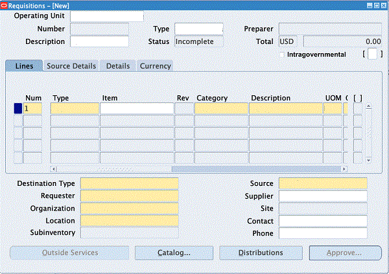Click the horizontal scrollbar right arrow

(x=344, y=169)
